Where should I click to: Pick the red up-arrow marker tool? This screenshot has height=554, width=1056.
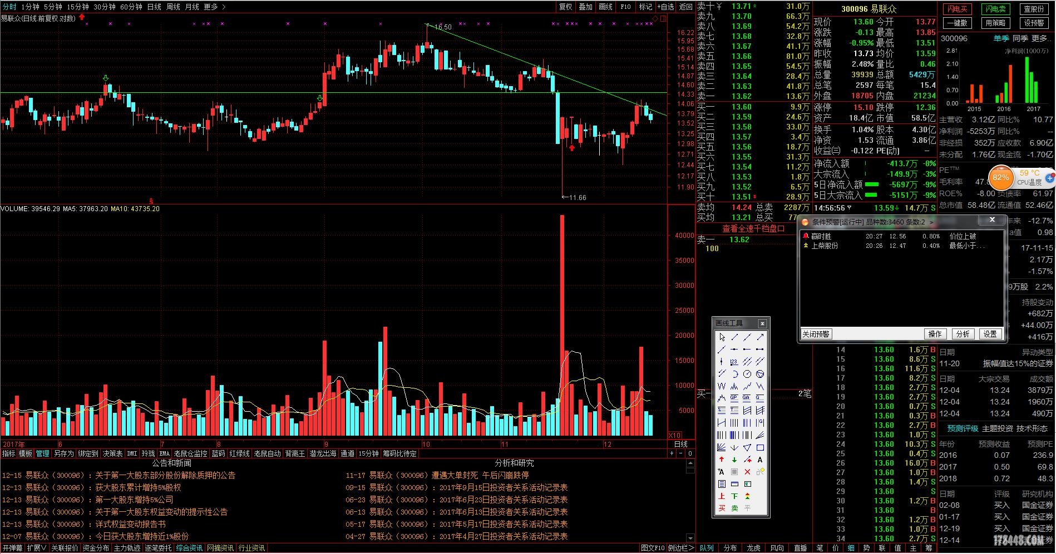(722, 460)
